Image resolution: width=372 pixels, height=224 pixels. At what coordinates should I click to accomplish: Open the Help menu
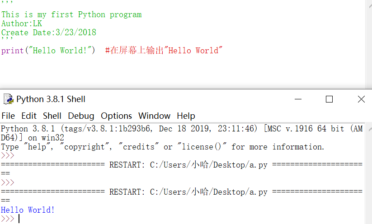(186, 116)
